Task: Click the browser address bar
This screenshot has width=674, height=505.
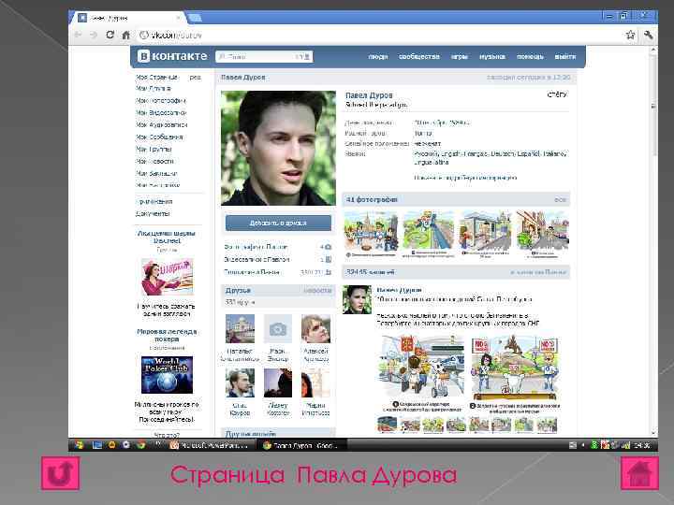Action: [x=378, y=36]
